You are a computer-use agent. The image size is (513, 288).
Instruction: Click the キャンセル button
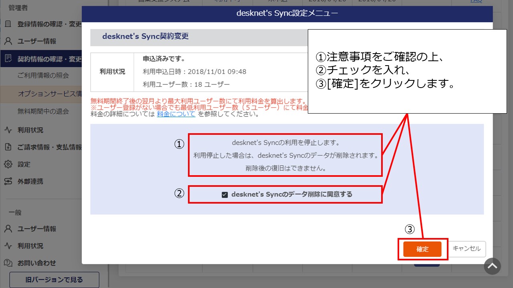pyautogui.click(x=467, y=249)
